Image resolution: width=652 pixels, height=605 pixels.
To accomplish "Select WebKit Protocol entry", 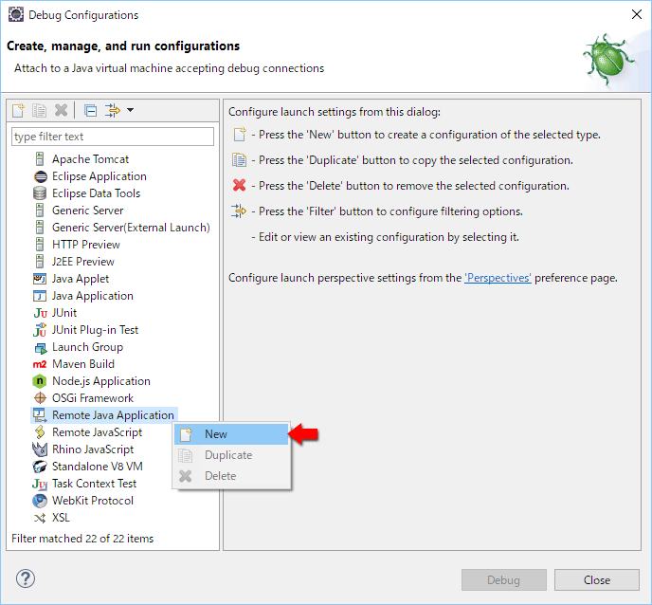I will click(x=92, y=501).
